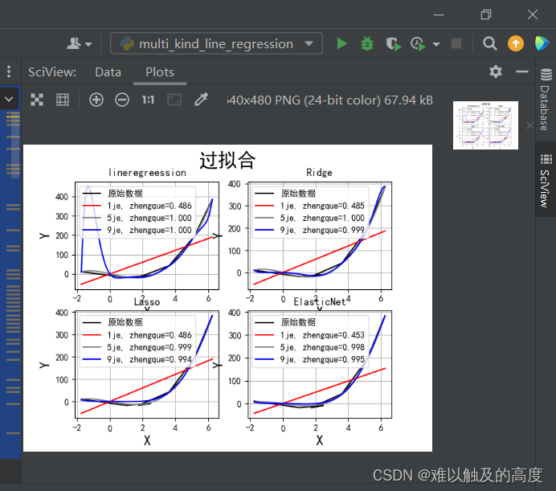This screenshot has height=491, width=556.
Task: Click the stop process square button
Action: tap(456, 43)
